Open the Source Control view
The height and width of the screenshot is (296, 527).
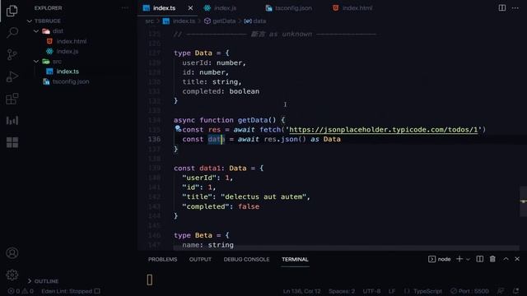12,54
